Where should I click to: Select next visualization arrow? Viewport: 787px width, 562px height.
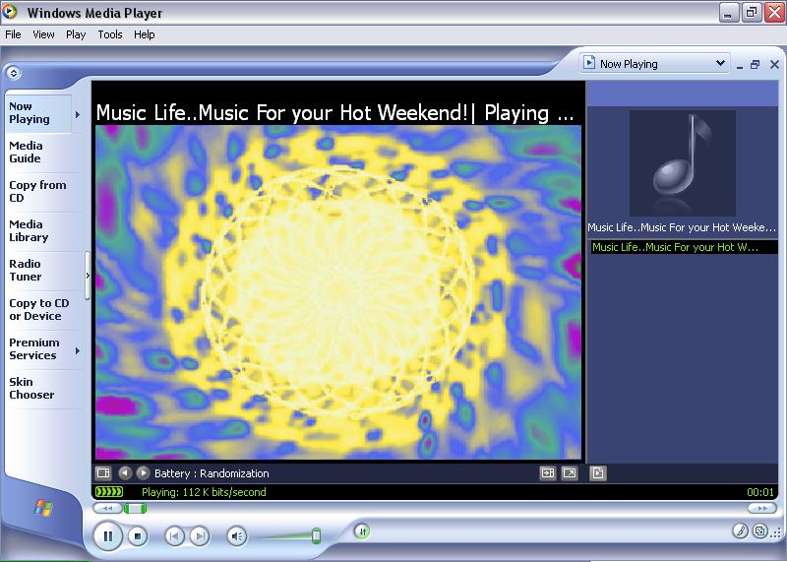[x=143, y=473]
